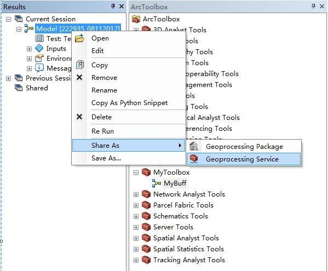Select Delete in the context menu

pos(129,117)
